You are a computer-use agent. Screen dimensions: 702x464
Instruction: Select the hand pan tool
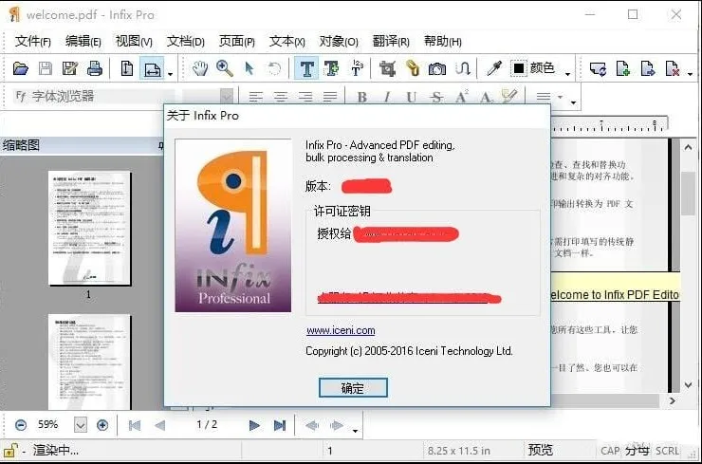tap(200, 68)
